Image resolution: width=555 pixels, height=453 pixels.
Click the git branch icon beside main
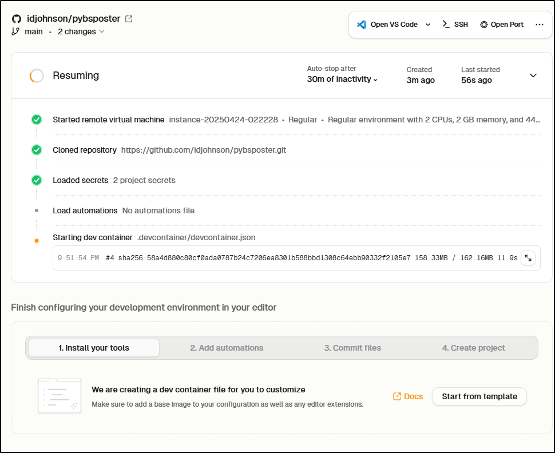[15, 31]
